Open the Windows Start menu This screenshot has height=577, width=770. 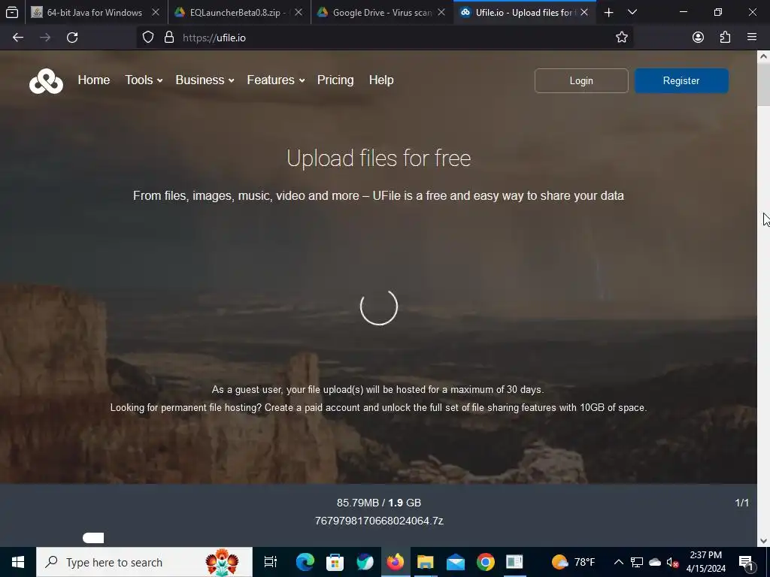point(18,562)
